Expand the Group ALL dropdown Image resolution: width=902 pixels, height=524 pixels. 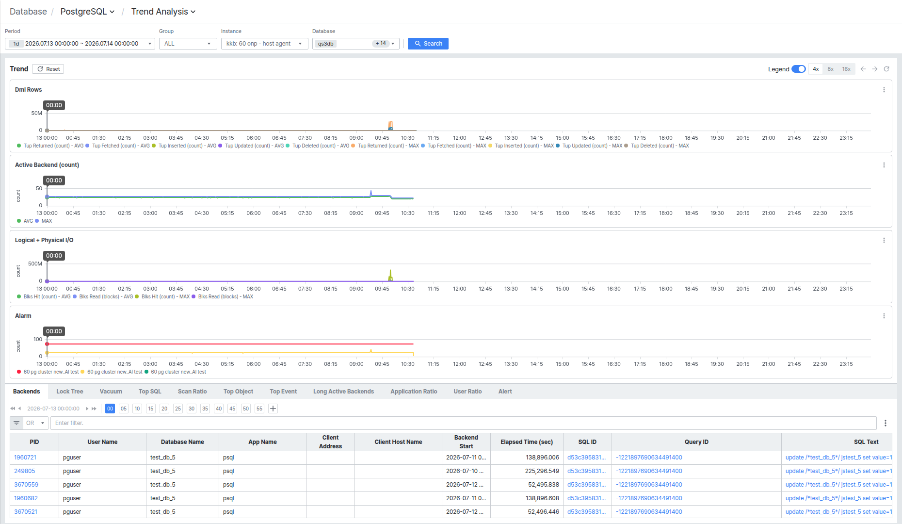[x=188, y=44]
